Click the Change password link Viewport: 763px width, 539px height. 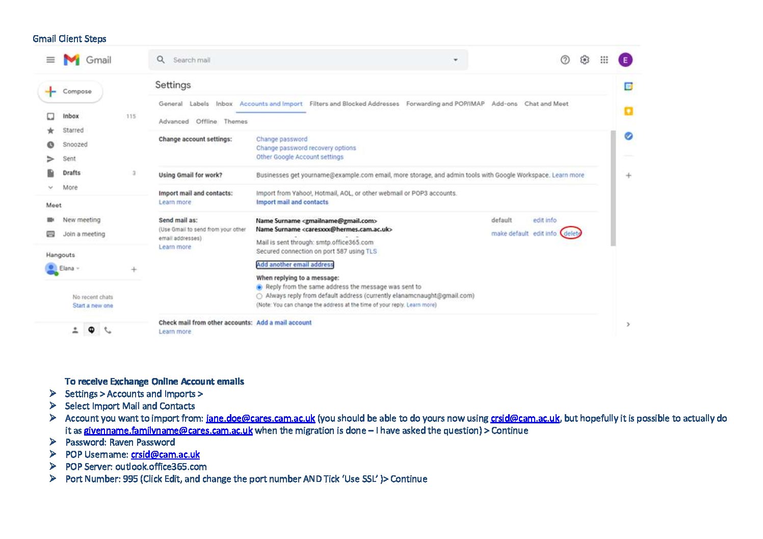click(282, 139)
